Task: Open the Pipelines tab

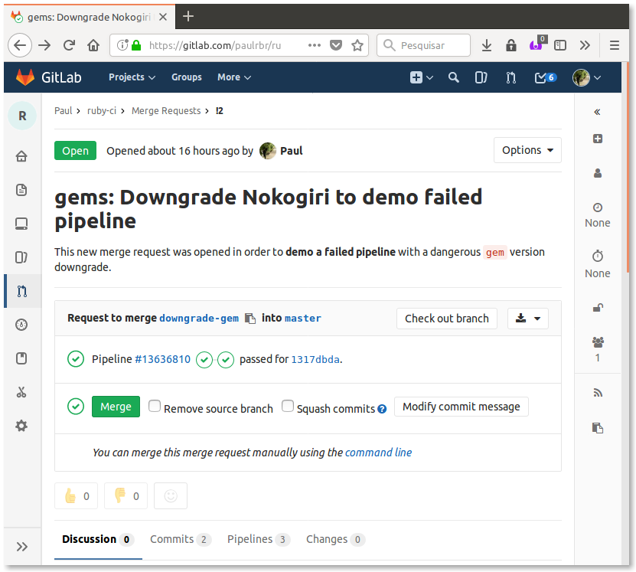Action: pos(258,539)
